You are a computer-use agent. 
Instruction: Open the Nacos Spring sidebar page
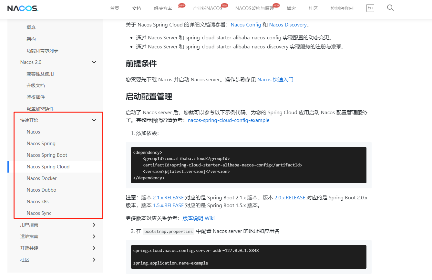click(x=41, y=144)
